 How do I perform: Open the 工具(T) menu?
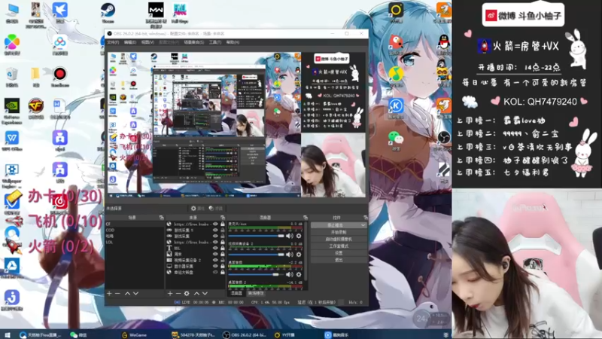coord(215,42)
